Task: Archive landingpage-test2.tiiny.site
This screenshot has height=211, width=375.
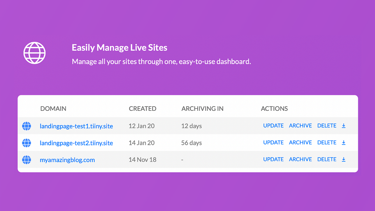Action: point(300,142)
